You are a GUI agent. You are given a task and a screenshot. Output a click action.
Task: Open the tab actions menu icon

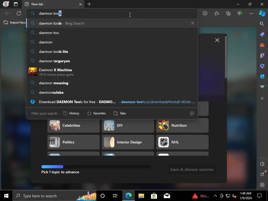(x=16, y=4)
